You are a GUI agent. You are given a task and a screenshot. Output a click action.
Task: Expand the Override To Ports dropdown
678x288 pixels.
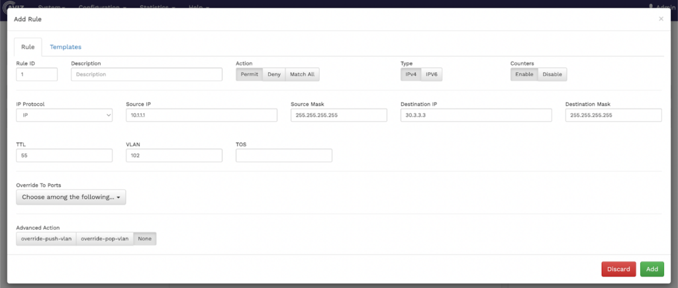71,197
